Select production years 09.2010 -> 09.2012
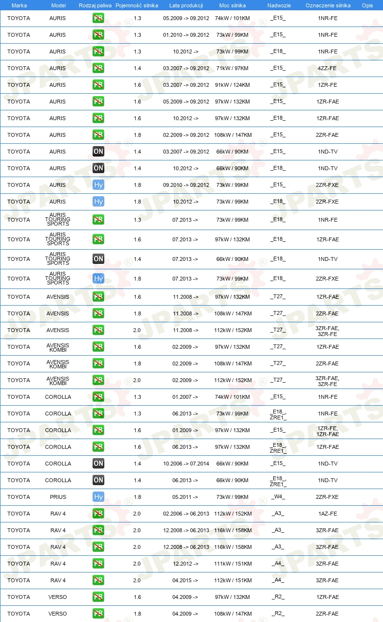Image resolution: width=383 pixels, height=622 pixels. pos(186,185)
